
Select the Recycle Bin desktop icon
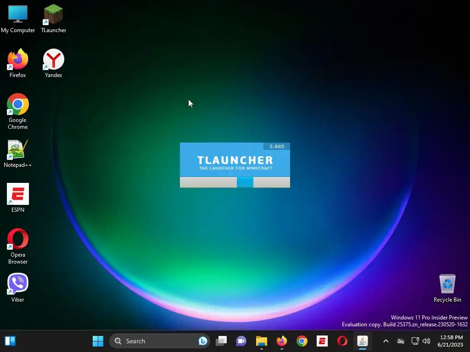447,288
